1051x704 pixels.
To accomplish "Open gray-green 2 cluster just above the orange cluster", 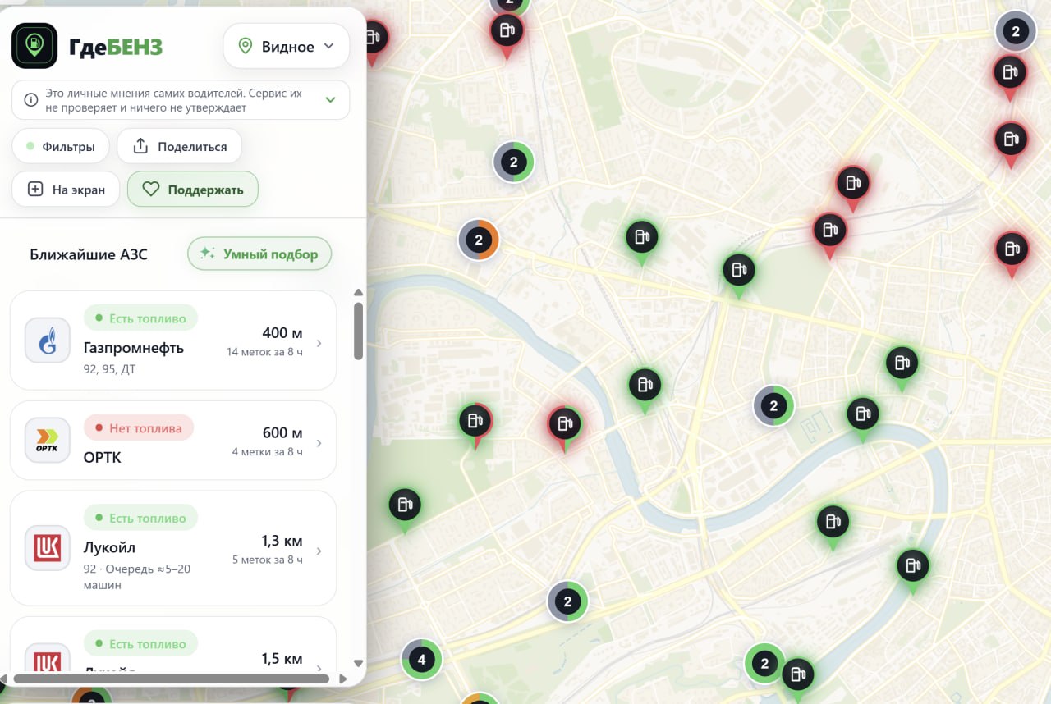I will [514, 162].
